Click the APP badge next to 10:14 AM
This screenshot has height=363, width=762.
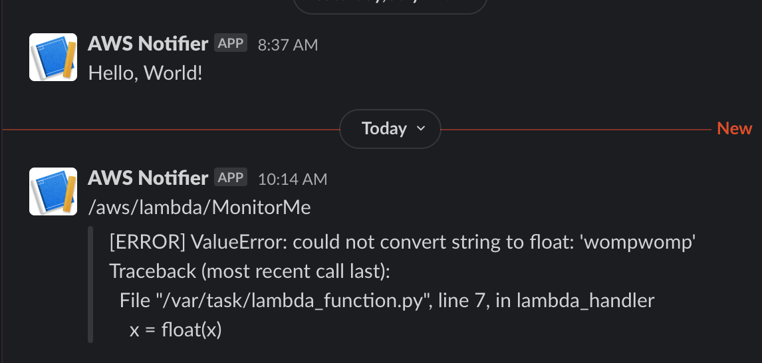(x=231, y=178)
